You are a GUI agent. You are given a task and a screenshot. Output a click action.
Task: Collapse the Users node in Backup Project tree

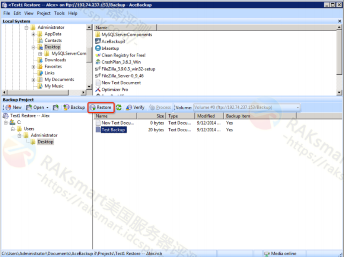coord(13,129)
